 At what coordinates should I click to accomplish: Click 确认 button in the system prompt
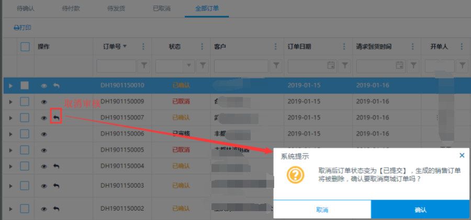click(x=420, y=210)
